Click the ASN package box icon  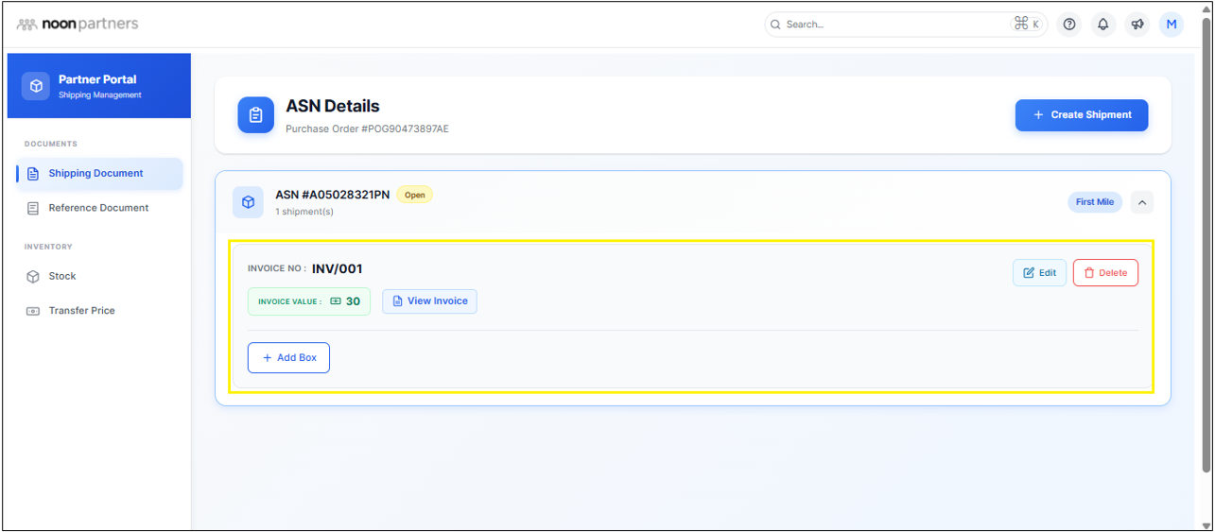[248, 202]
